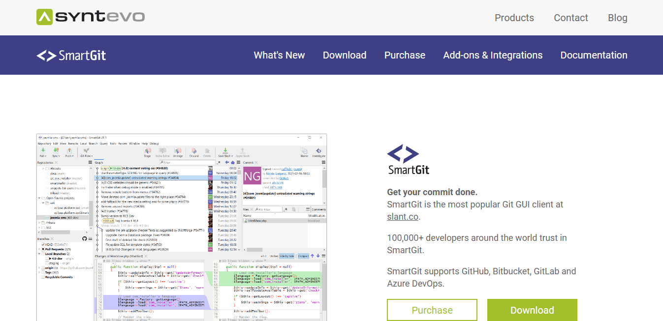Click the Save Stash icon in the SmartGit screenshot
663x321 pixels.
click(225, 151)
